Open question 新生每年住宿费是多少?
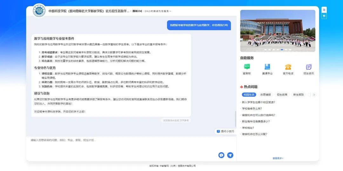 [256, 121]
